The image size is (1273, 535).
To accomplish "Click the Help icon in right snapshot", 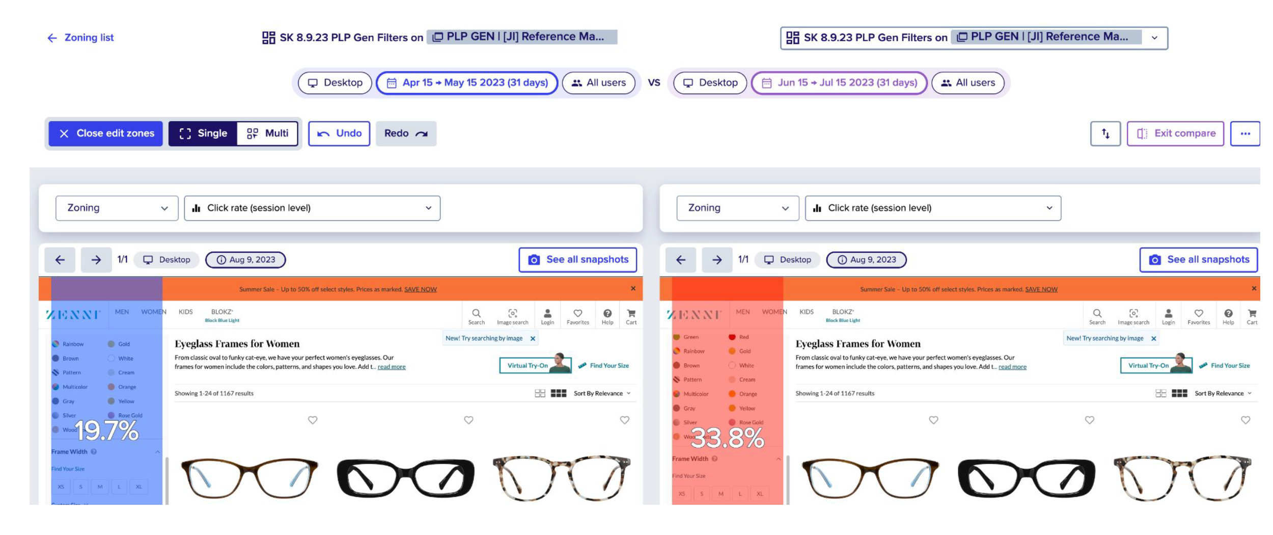I will point(1228,316).
